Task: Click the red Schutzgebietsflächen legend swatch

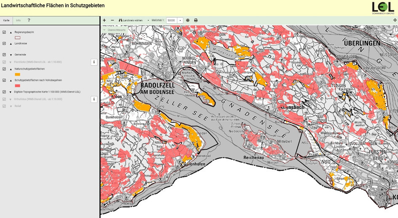Action: [17, 86]
